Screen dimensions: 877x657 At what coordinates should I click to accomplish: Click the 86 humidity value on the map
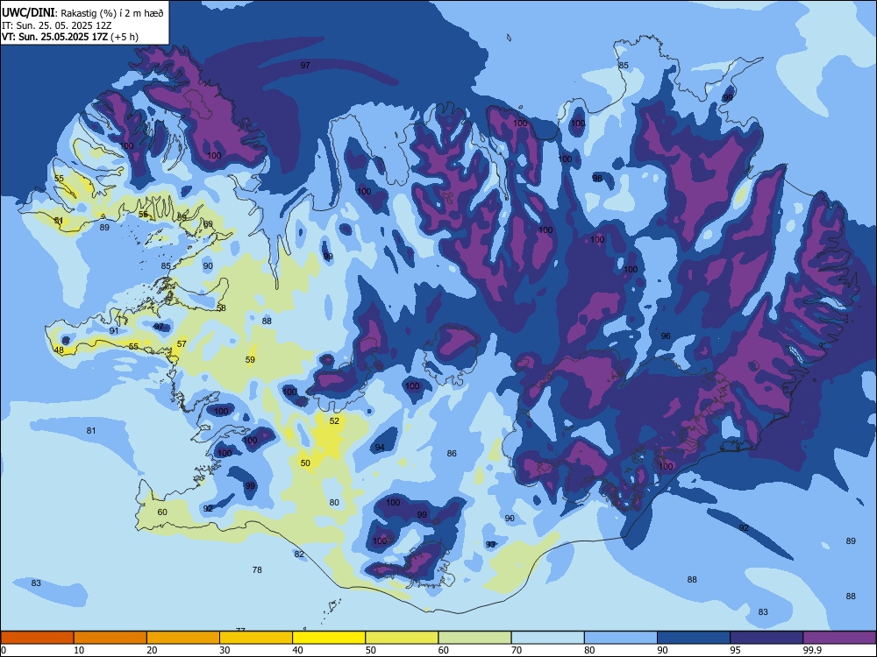point(452,453)
